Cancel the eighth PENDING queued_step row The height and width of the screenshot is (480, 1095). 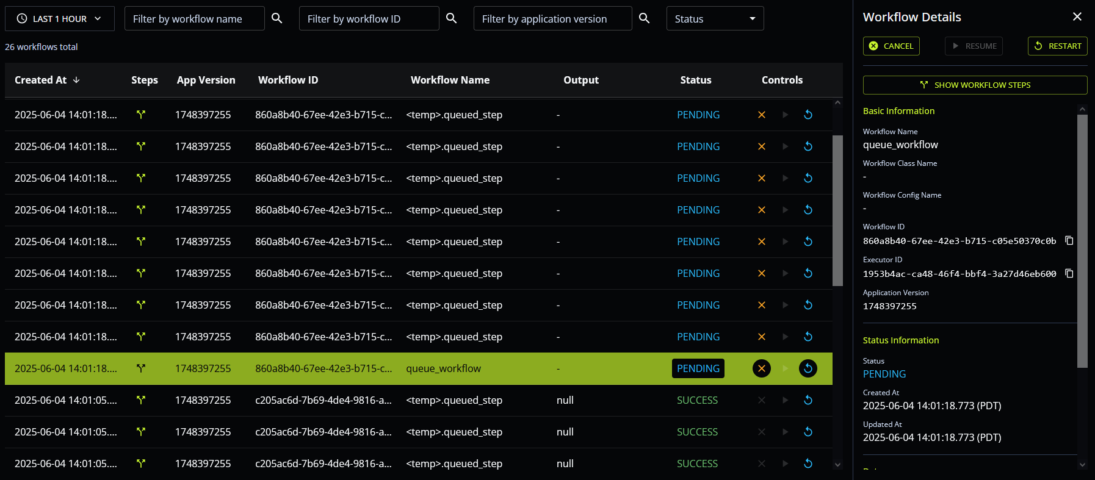[x=762, y=337]
